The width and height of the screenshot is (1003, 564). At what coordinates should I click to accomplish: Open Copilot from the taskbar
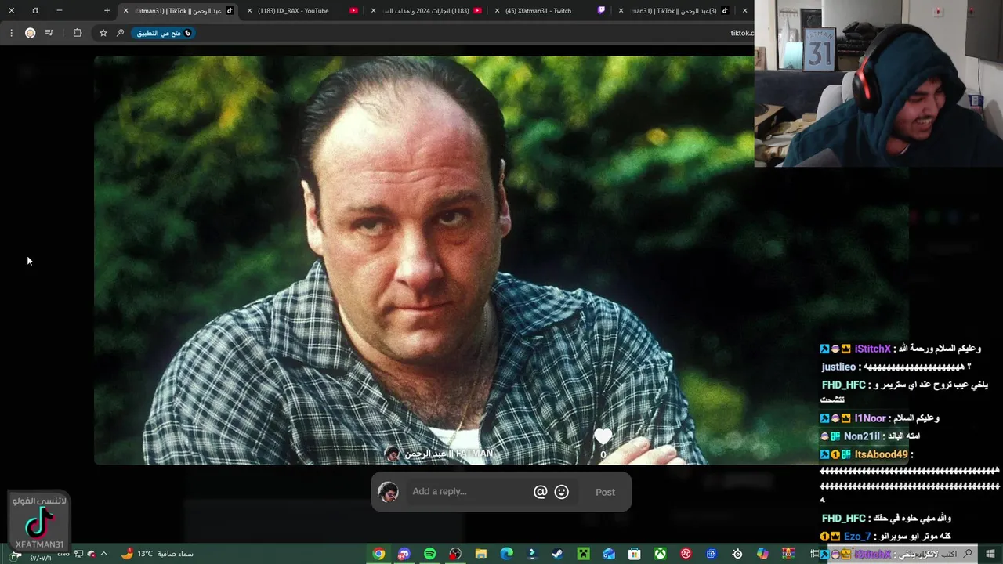[762, 554]
